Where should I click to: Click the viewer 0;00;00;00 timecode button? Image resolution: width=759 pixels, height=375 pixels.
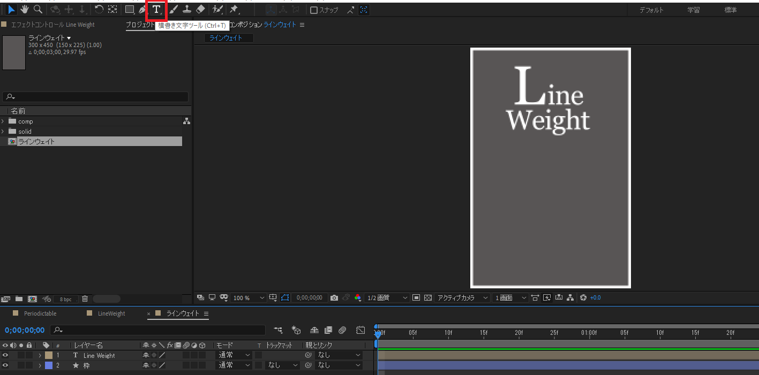point(310,298)
